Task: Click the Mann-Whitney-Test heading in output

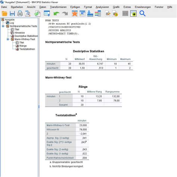Action: point(58,78)
